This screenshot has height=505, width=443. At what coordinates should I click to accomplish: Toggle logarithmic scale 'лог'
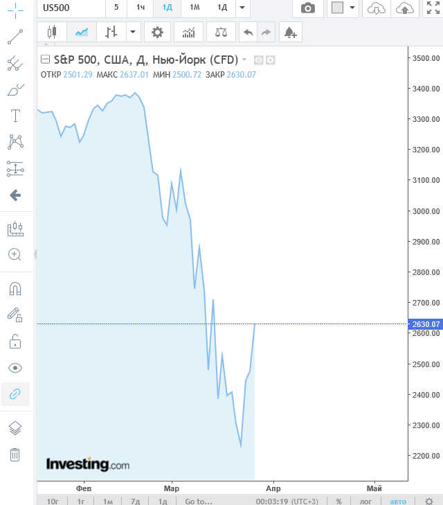coord(365,501)
